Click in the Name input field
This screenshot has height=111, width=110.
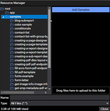coord(60,98)
